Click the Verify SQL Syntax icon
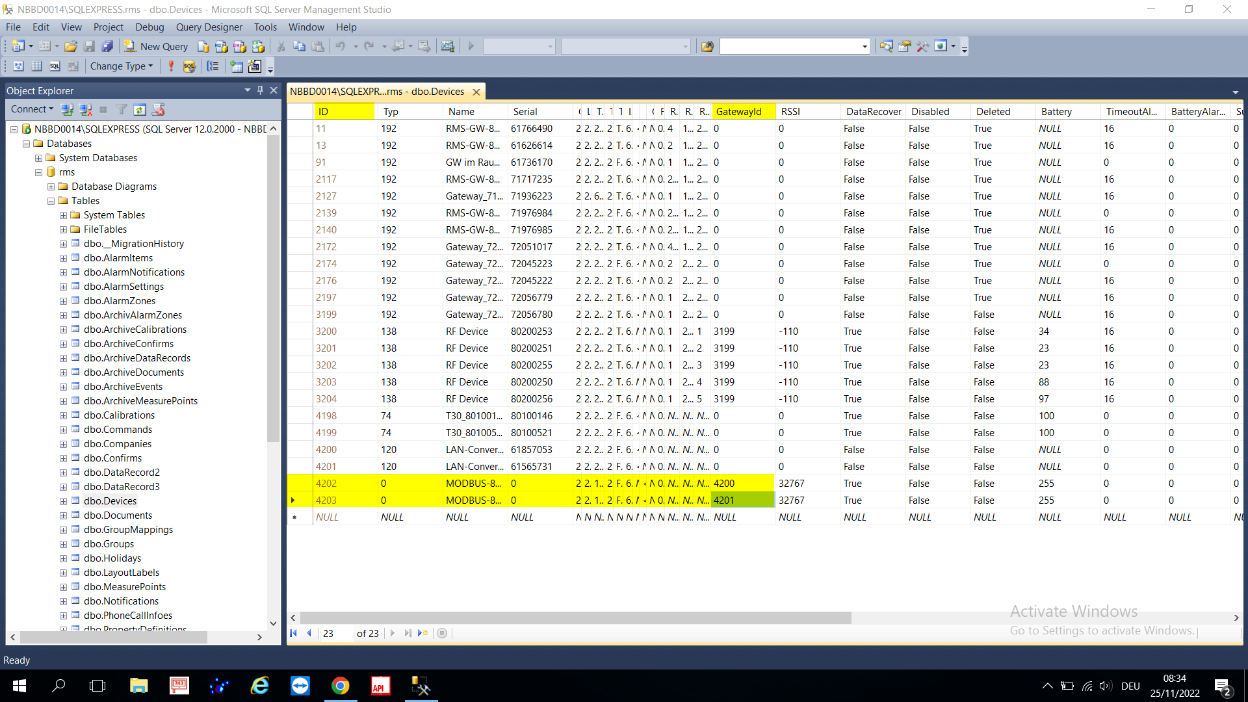The width and height of the screenshot is (1248, 702). click(x=189, y=66)
